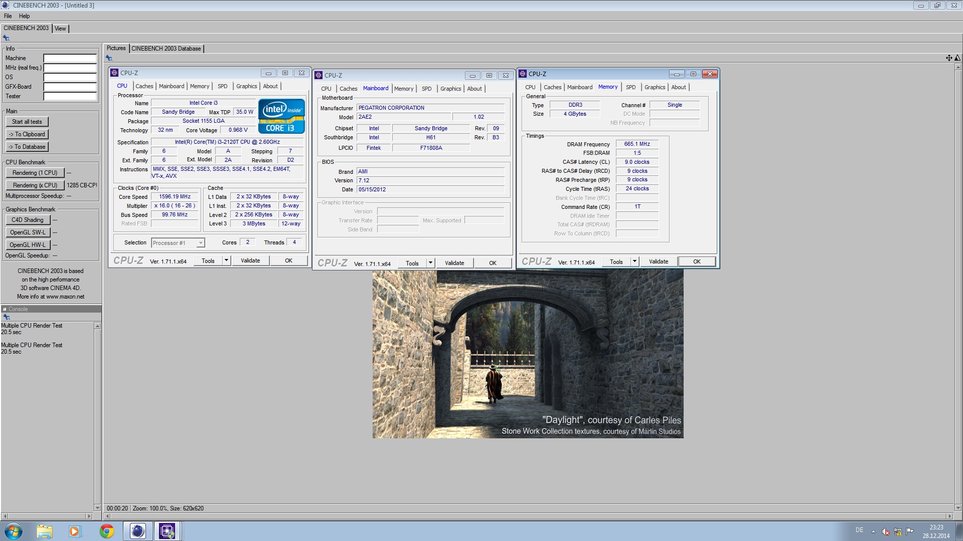
Task: Open Google Chrome from taskbar
Action: (106, 531)
